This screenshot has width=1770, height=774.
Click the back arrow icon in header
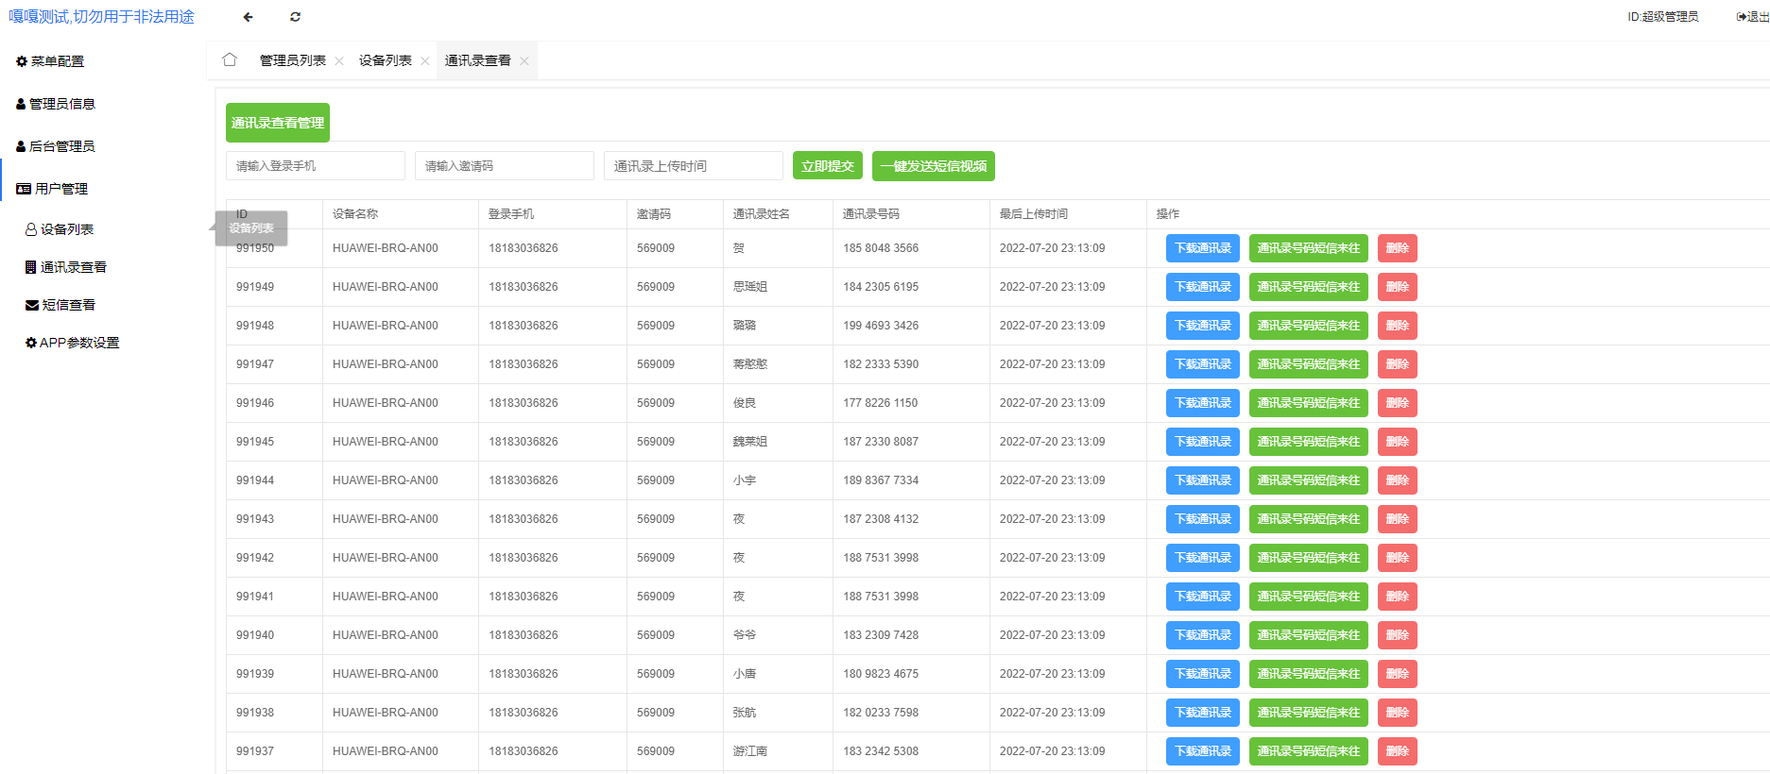point(248,17)
